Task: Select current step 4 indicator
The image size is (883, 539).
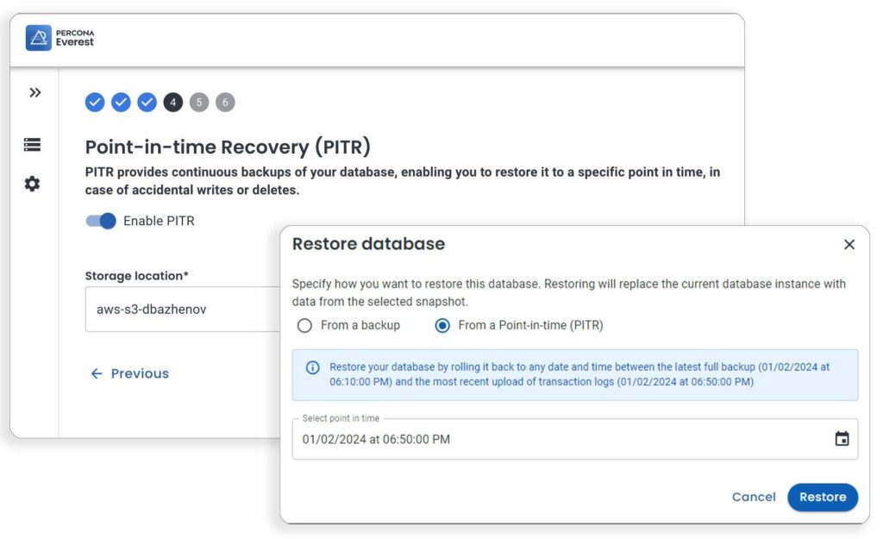Action: pyautogui.click(x=173, y=103)
